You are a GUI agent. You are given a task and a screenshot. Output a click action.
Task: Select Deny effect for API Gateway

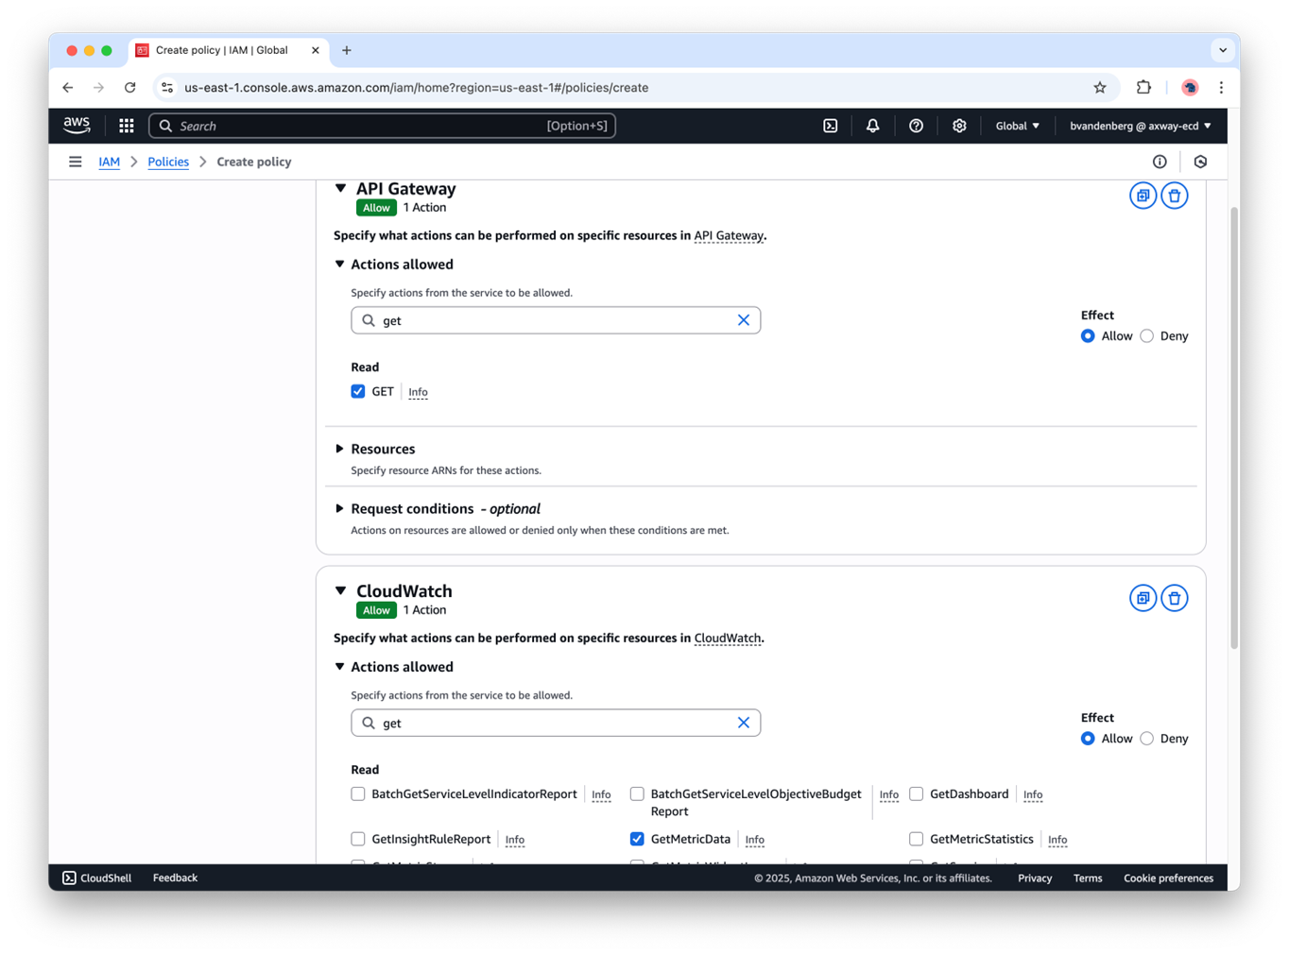click(1146, 336)
